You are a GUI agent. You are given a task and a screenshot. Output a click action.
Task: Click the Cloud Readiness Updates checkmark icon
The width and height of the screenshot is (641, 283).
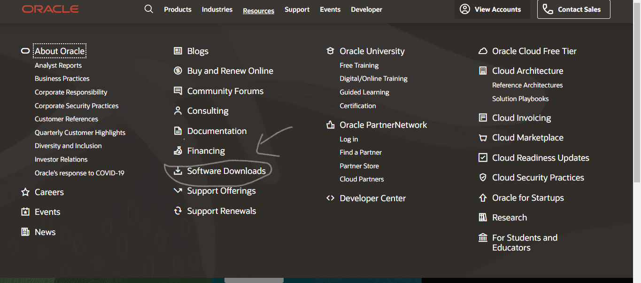click(x=483, y=158)
